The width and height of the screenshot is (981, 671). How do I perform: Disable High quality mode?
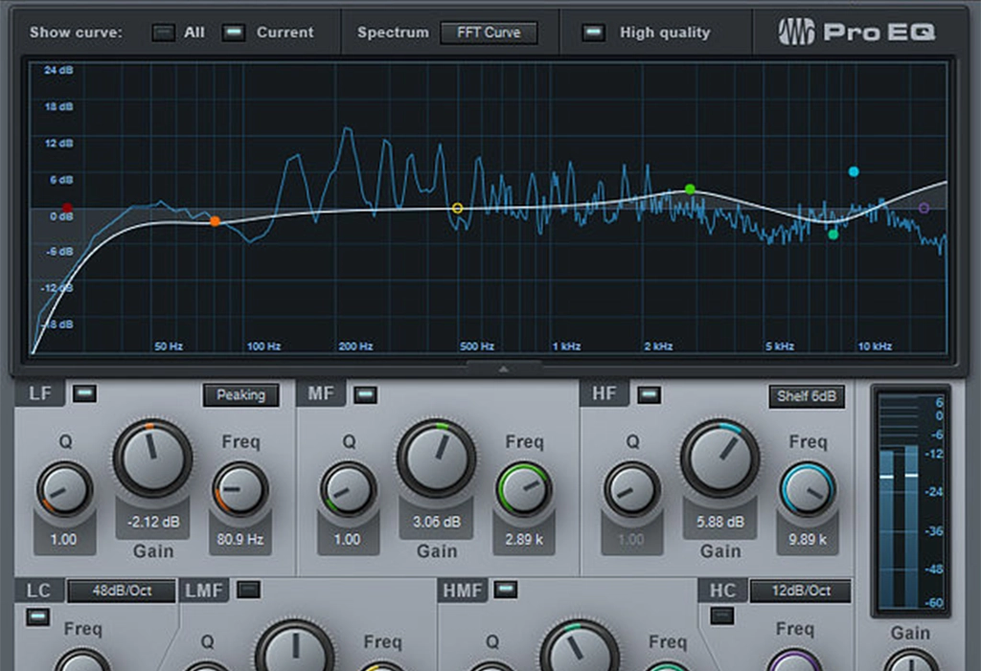pyautogui.click(x=594, y=33)
